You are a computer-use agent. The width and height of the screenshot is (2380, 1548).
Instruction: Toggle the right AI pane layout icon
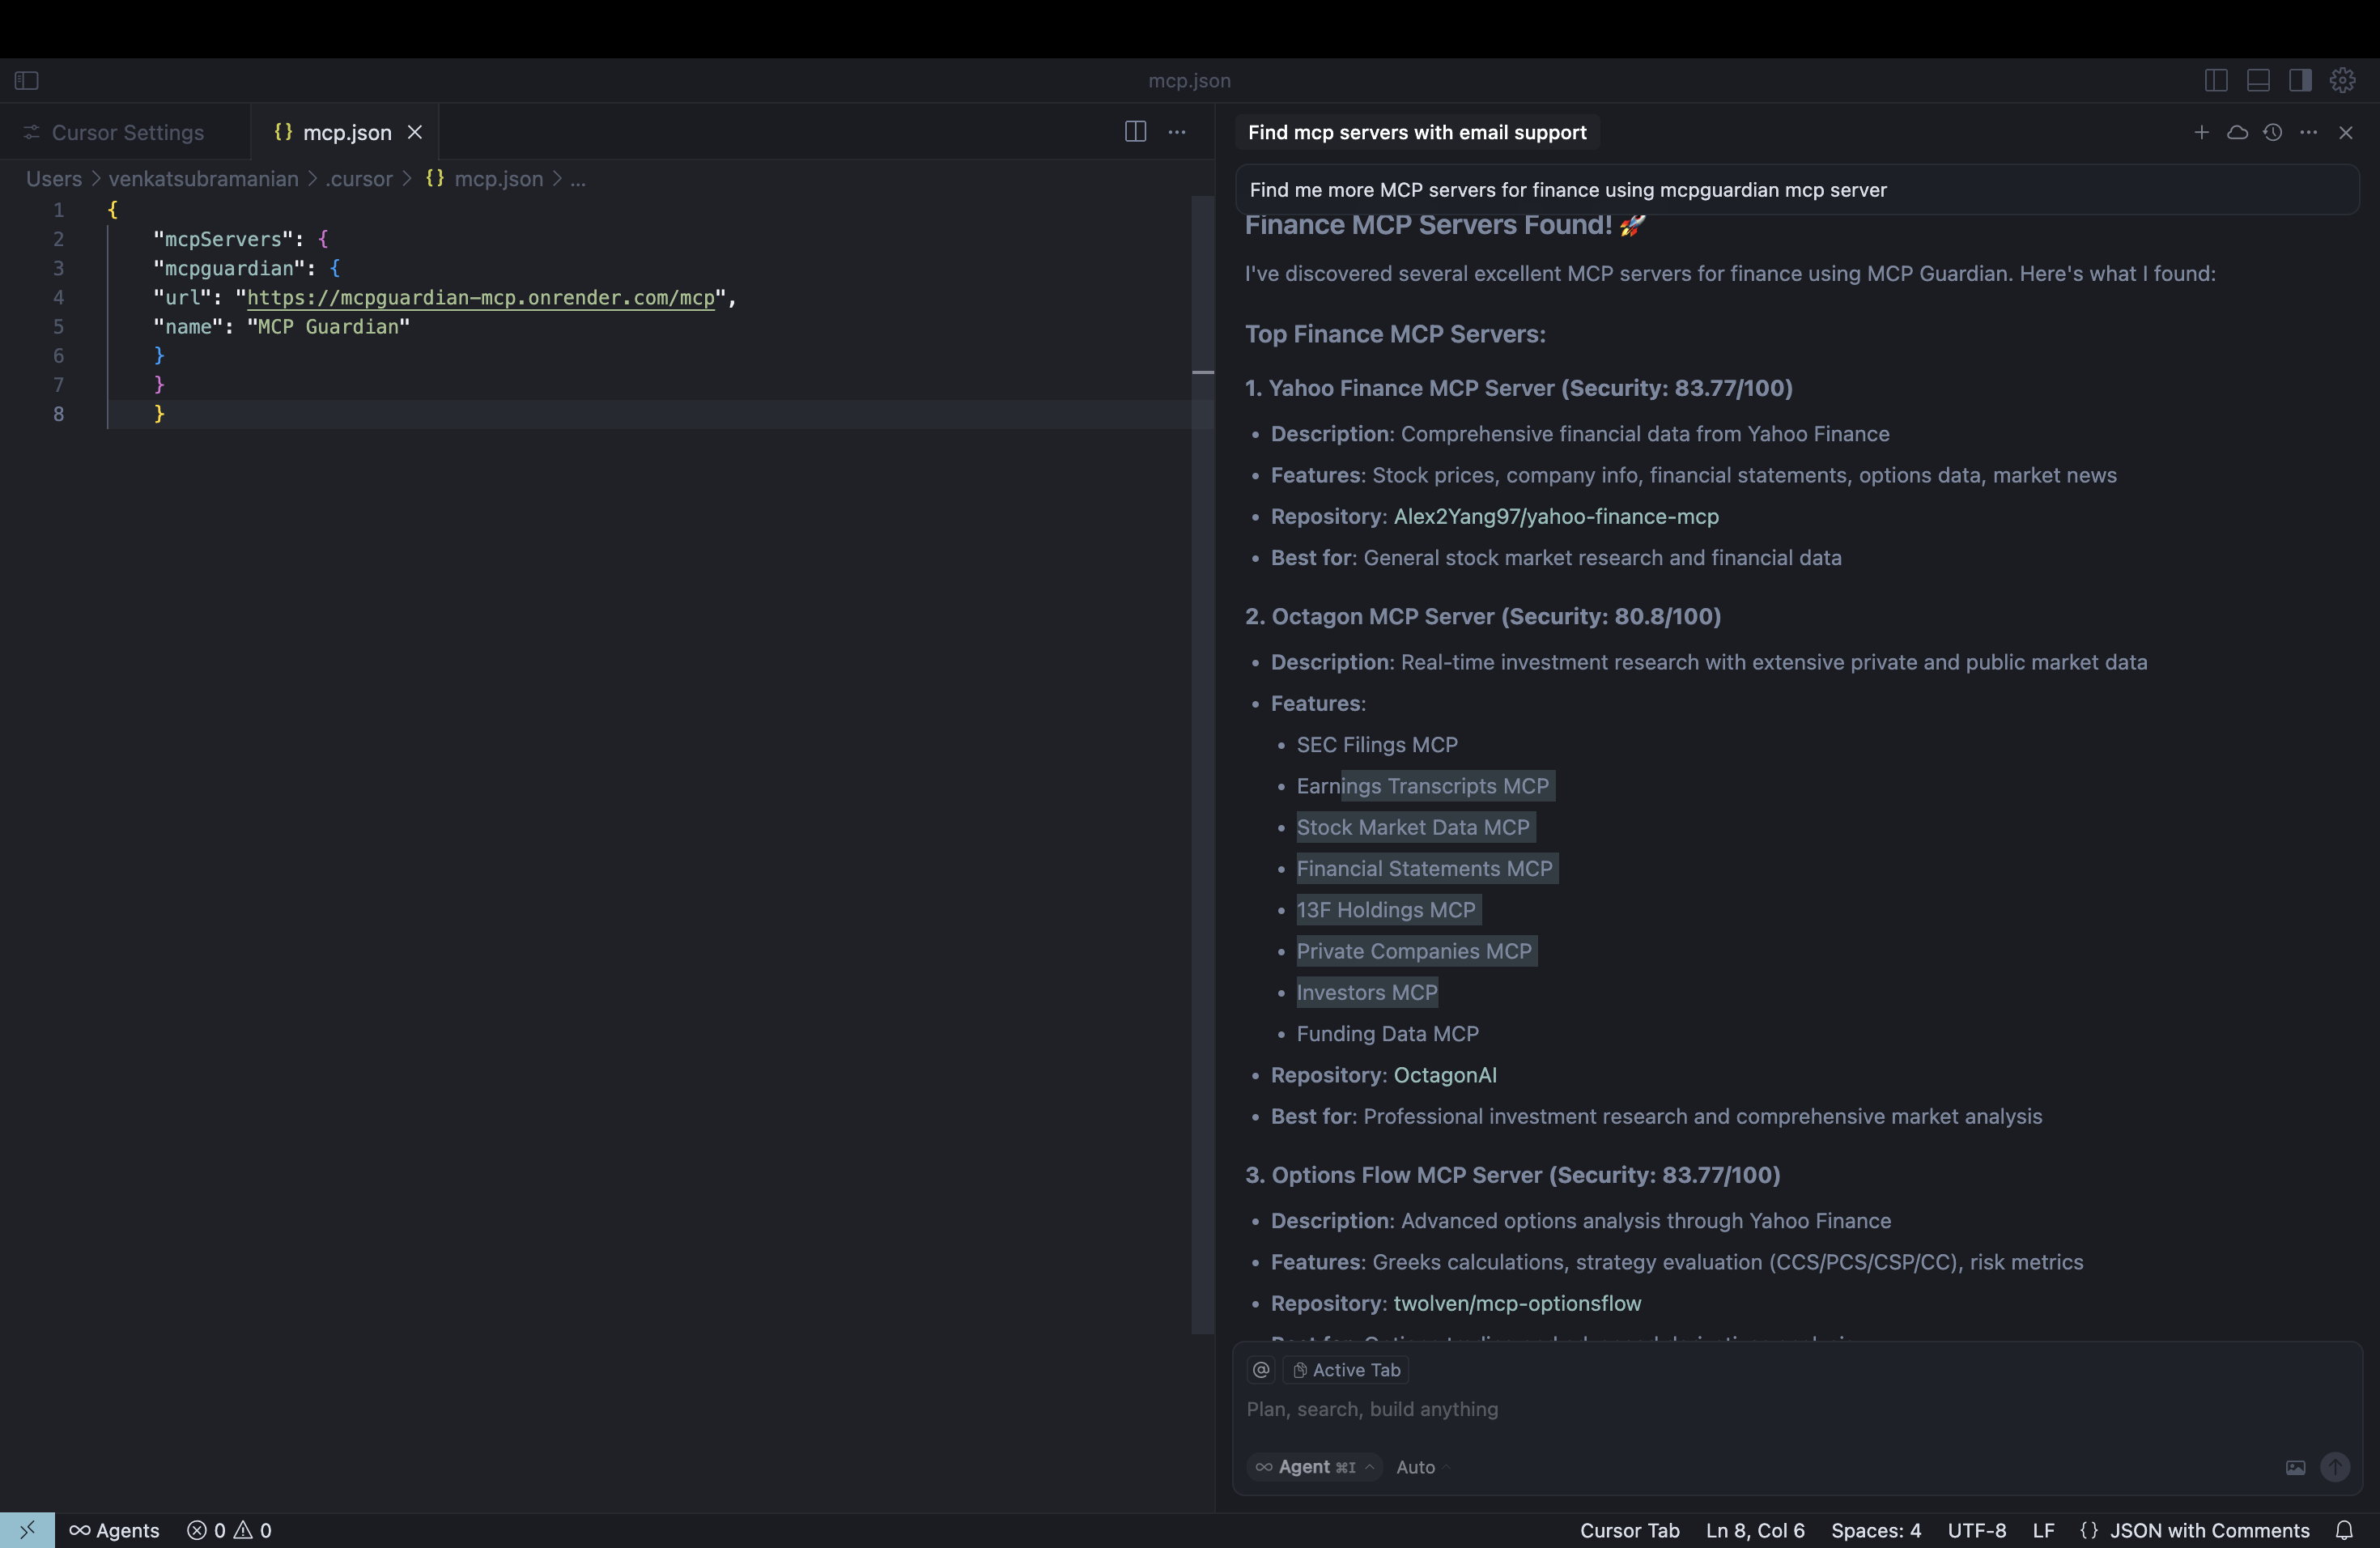tap(2300, 80)
